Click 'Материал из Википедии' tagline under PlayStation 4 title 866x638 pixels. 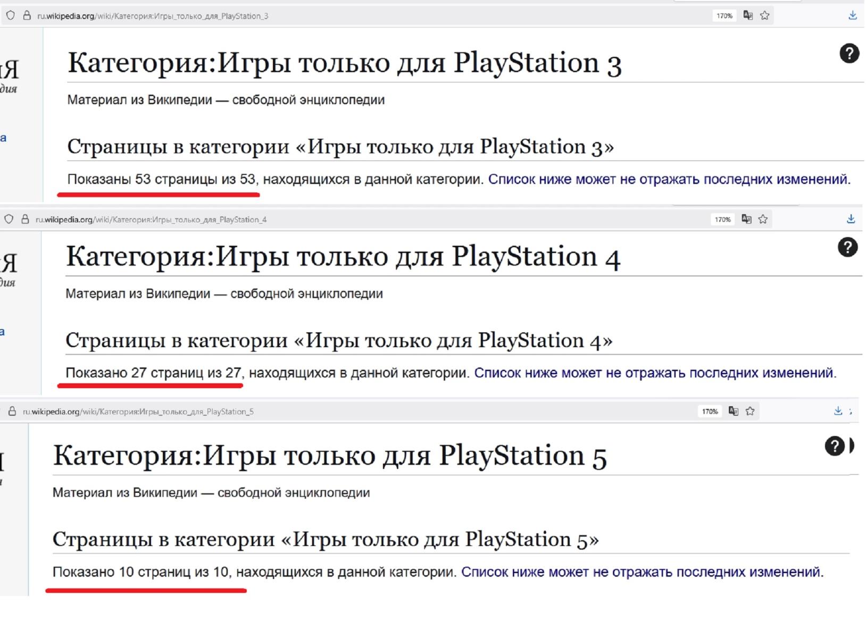point(224,293)
